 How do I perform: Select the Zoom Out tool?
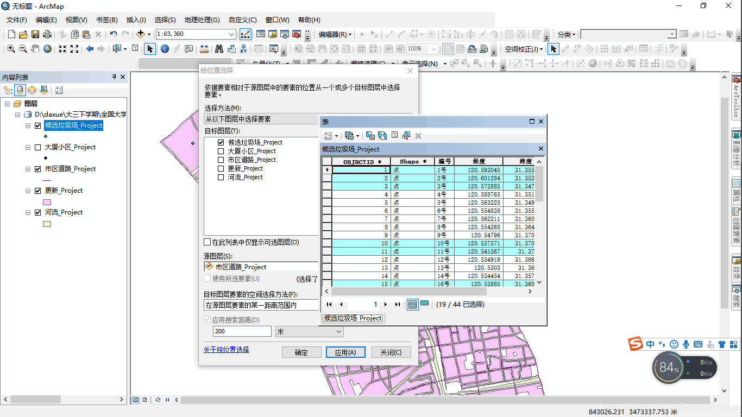click(23, 49)
